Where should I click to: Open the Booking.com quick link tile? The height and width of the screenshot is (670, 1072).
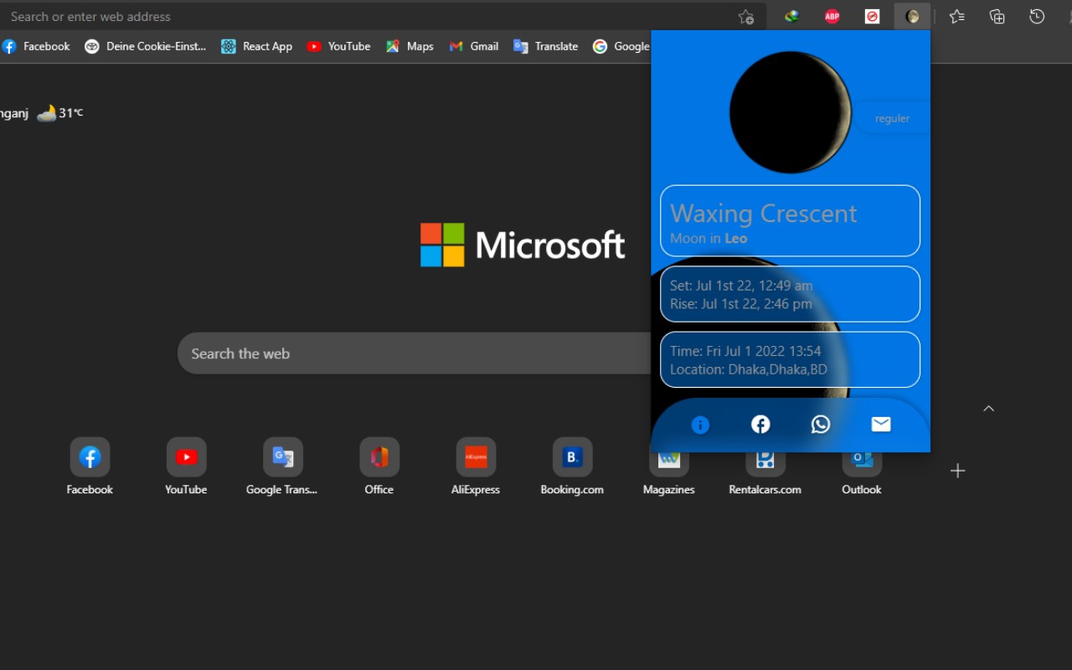coord(572,457)
